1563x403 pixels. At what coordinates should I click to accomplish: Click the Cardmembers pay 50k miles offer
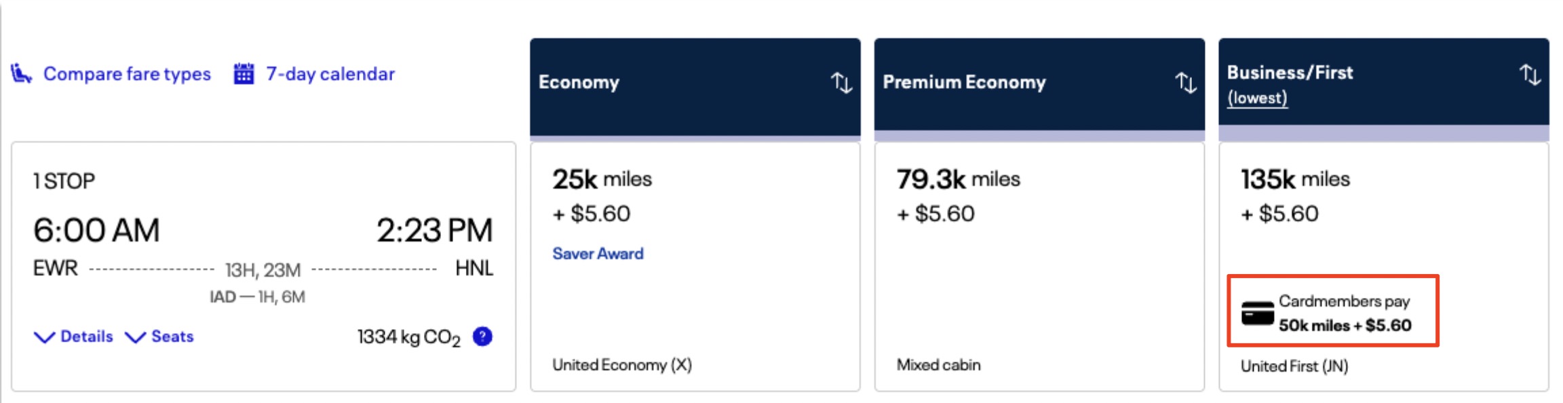[1344, 313]
